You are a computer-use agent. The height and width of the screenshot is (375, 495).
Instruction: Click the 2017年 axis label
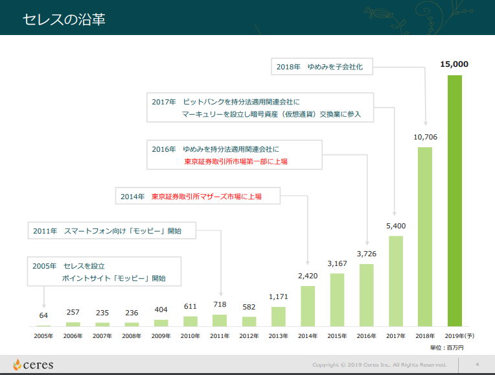coord(396,336)
